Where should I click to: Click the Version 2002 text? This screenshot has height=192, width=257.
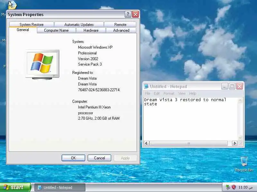[x=88, y=59]
